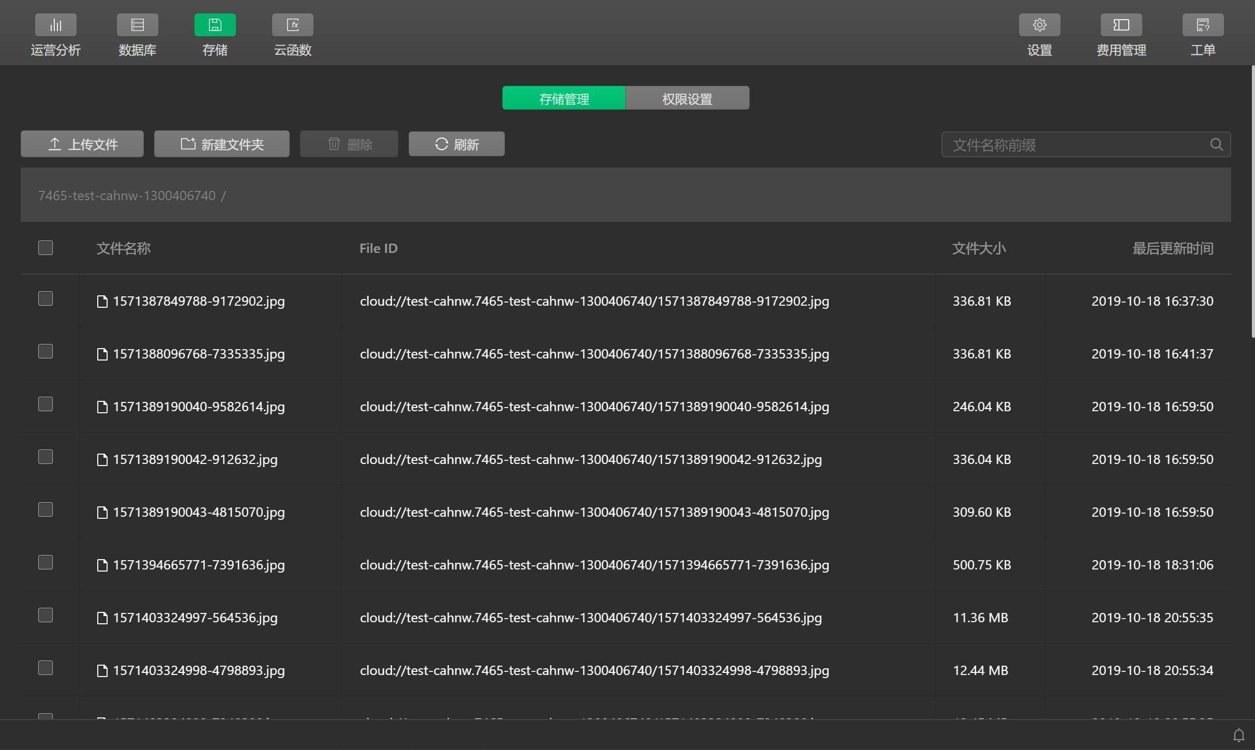Click the 新建文件夹 new folder button
Screen dimensions: 1255x750
(221, 144)
